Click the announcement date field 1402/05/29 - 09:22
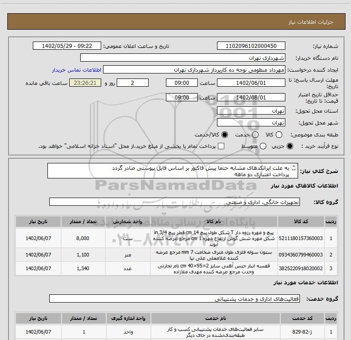 67,46
